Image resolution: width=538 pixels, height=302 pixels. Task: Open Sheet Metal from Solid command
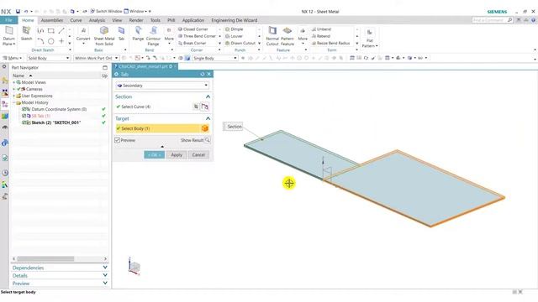click(x=104, y=36)
